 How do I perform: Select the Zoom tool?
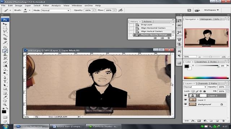click(5, 105)
